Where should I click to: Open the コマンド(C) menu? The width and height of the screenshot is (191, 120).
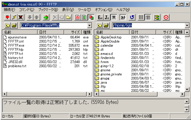tap(26, 10)
